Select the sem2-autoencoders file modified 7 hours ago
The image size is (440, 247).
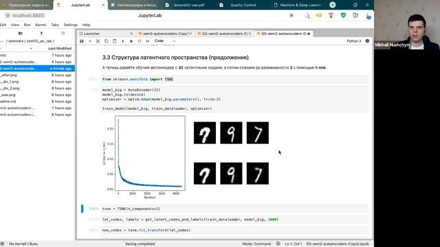37,108
